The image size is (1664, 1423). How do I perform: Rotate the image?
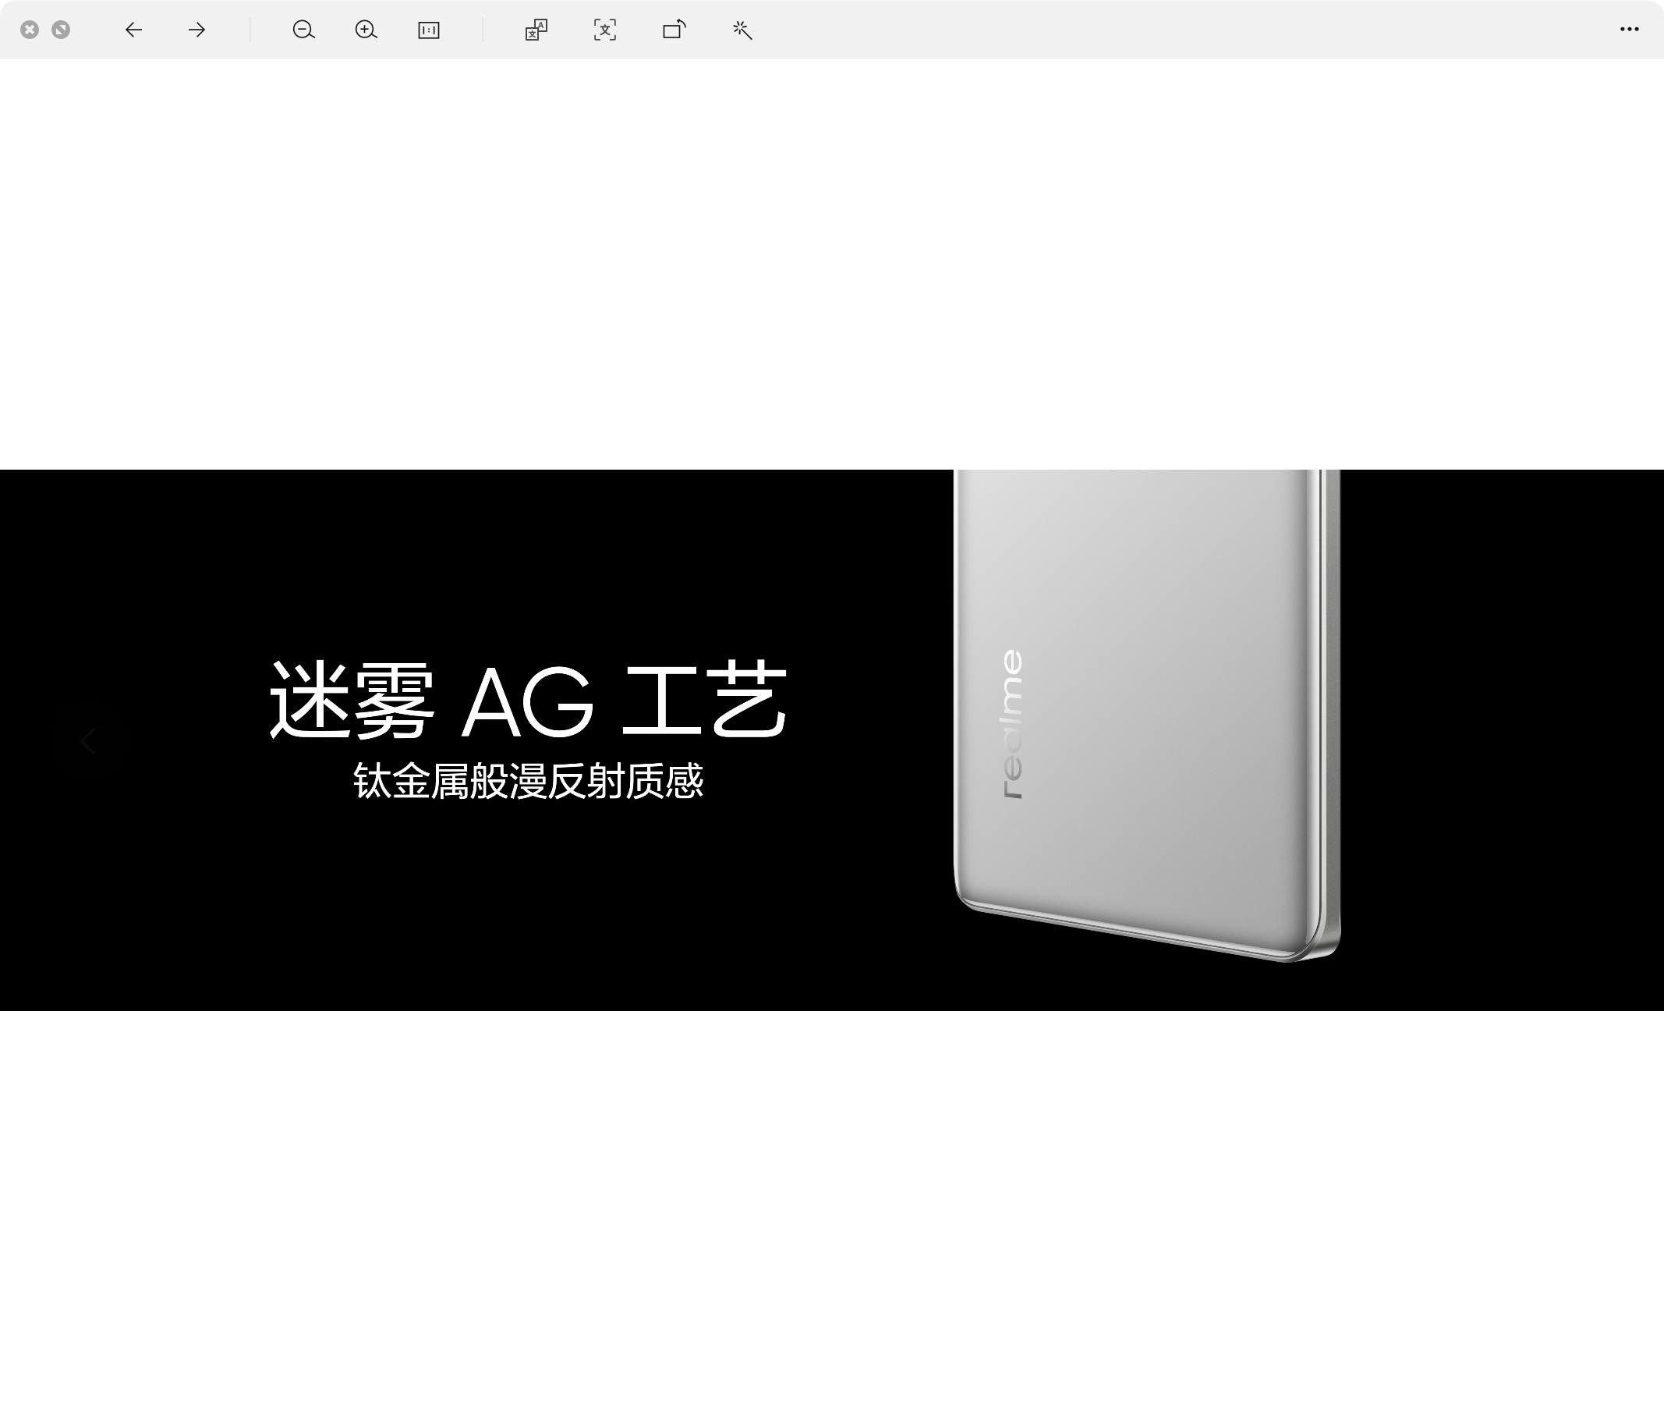click(674, 30)
